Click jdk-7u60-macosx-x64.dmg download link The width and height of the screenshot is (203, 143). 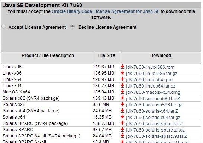pyautogui.click(x=153, y=92)
